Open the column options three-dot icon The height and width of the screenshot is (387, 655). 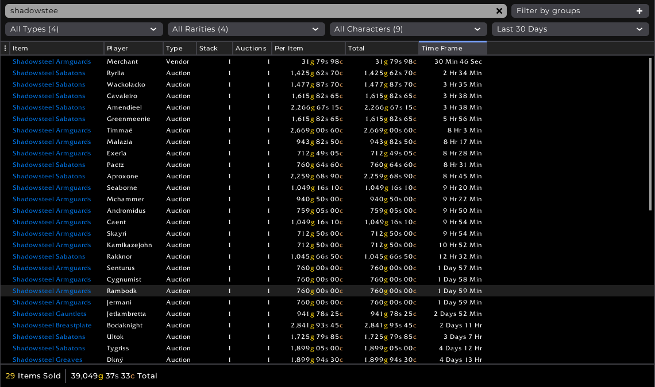pyautogui.click(x=5, y=48)
